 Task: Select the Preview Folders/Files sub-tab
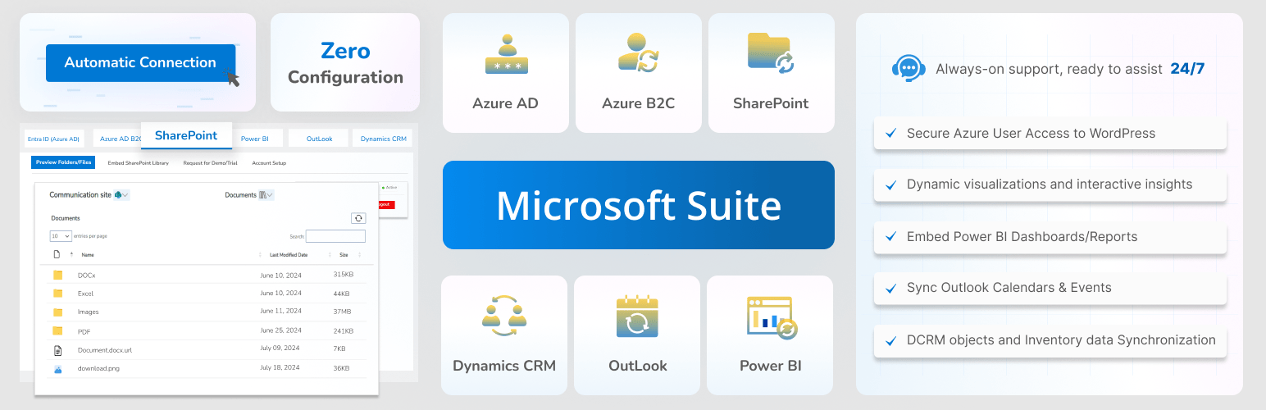click(64, 162)
